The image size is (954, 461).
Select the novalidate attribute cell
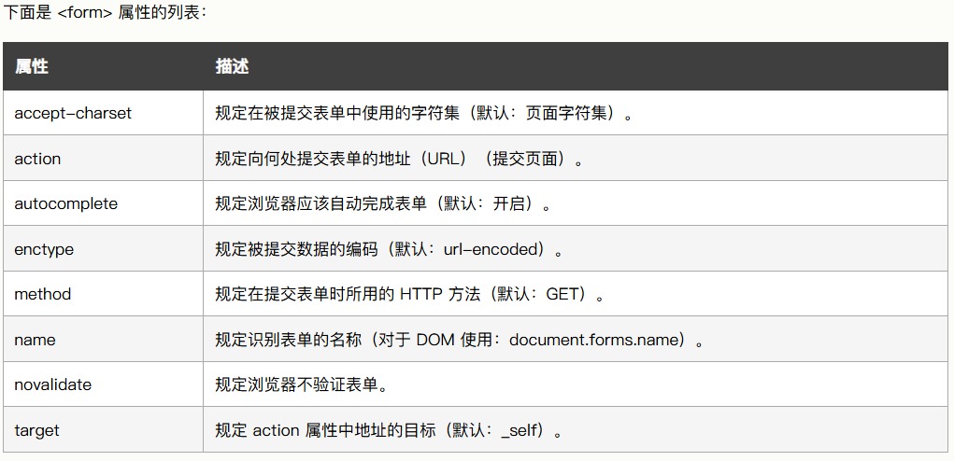[53, 384]
